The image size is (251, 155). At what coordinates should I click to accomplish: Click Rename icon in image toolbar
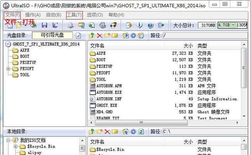[x=115, y=36]
